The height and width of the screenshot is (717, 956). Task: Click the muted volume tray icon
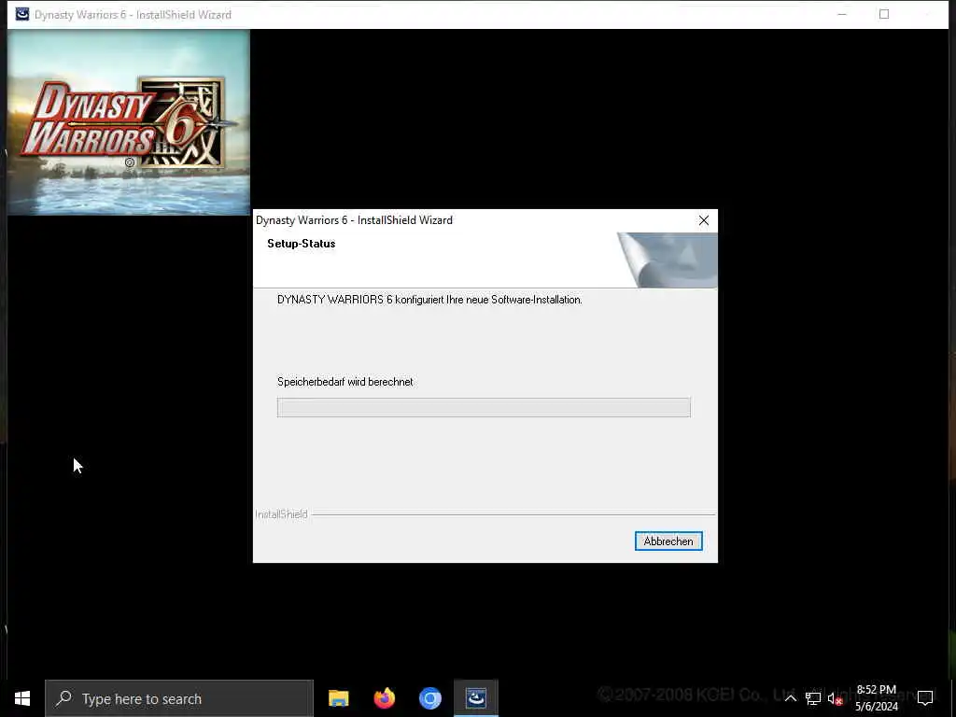pyautogui.click(x=835, y=698)
